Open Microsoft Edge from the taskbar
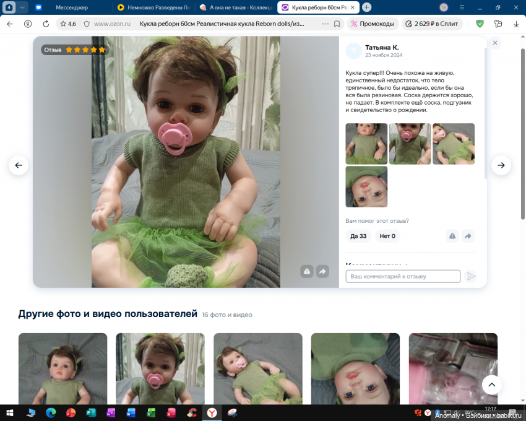This screenshot has width=526, height=421. click(51, 413)
